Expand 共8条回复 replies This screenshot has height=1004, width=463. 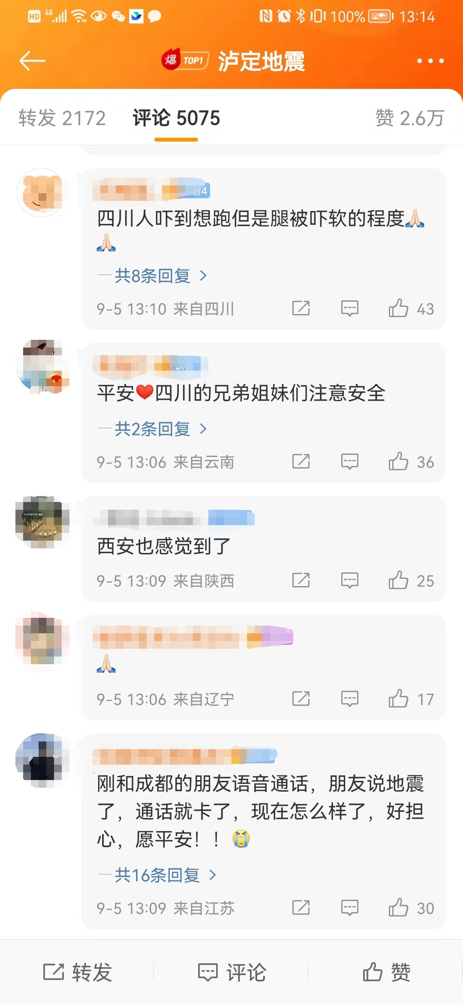pyautogui.click(x=153, y=275)
